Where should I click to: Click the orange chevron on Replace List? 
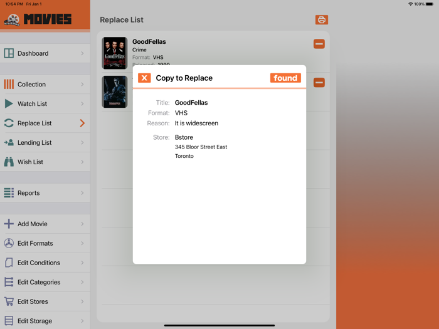82,123
